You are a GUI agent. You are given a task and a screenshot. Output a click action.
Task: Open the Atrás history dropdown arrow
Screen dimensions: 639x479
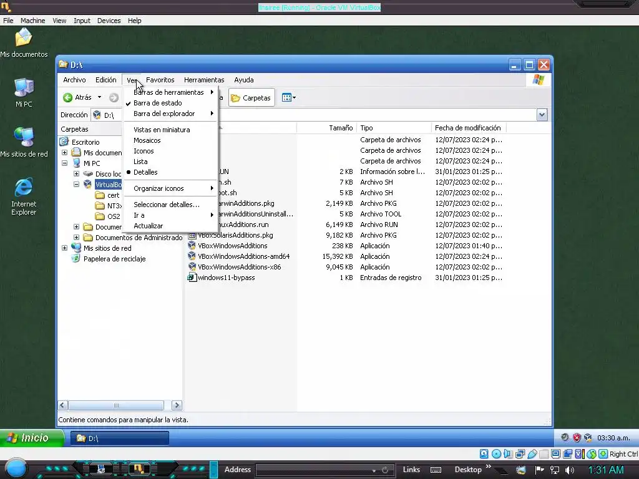pos(99,98)
